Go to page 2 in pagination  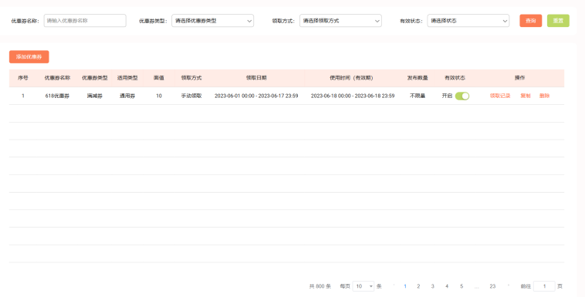click(418, 286)
